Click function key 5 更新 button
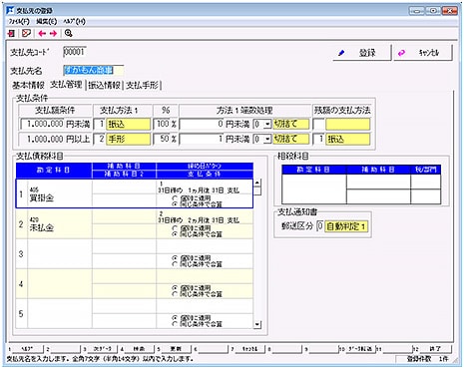 coord(176,349)
